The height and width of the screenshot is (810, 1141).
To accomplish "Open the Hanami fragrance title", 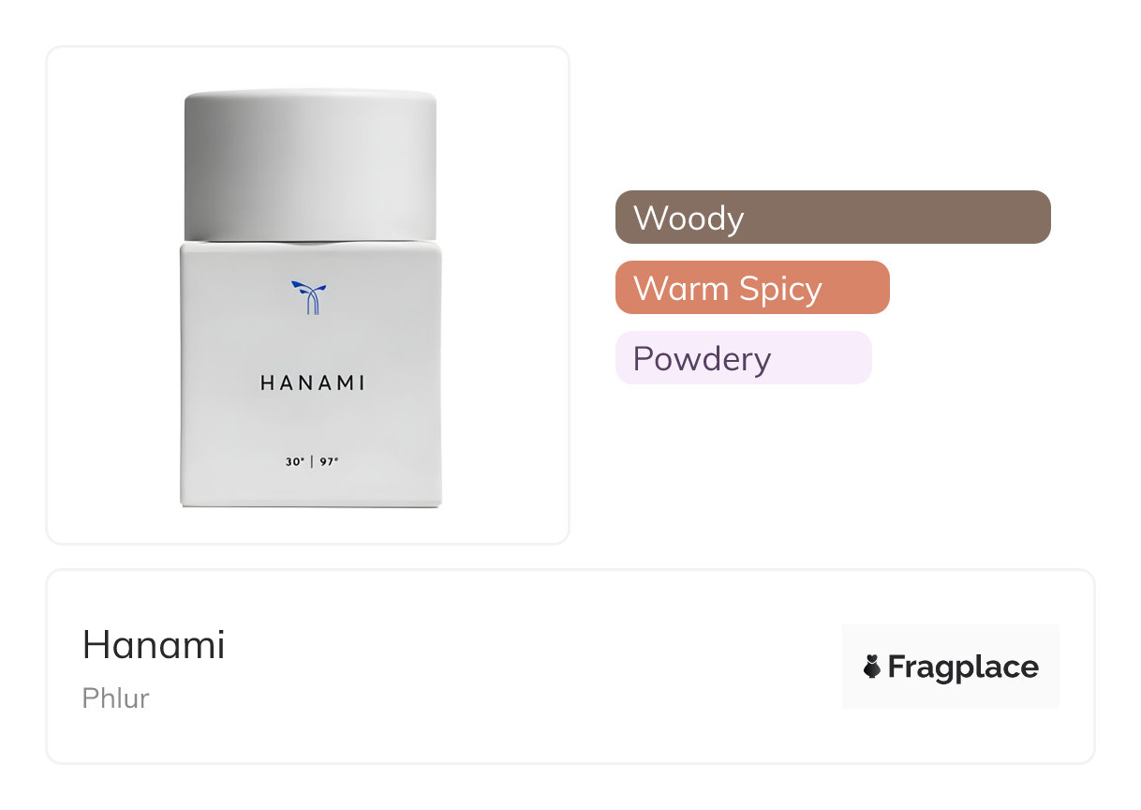I will coord(154,645).
